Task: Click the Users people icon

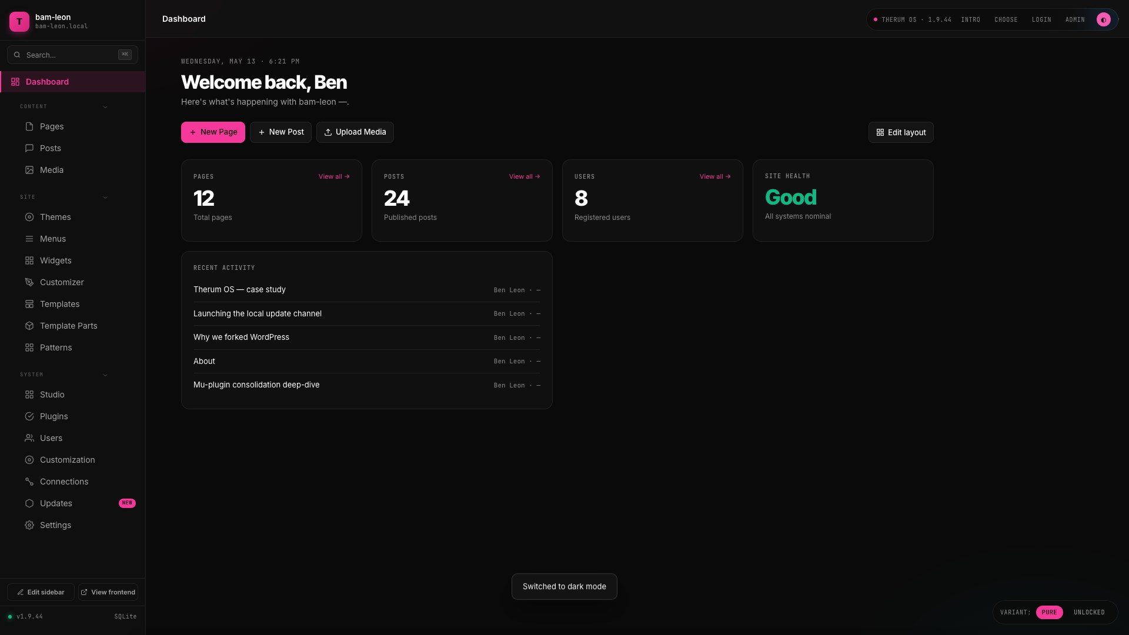Action: (x=29, y=438)
